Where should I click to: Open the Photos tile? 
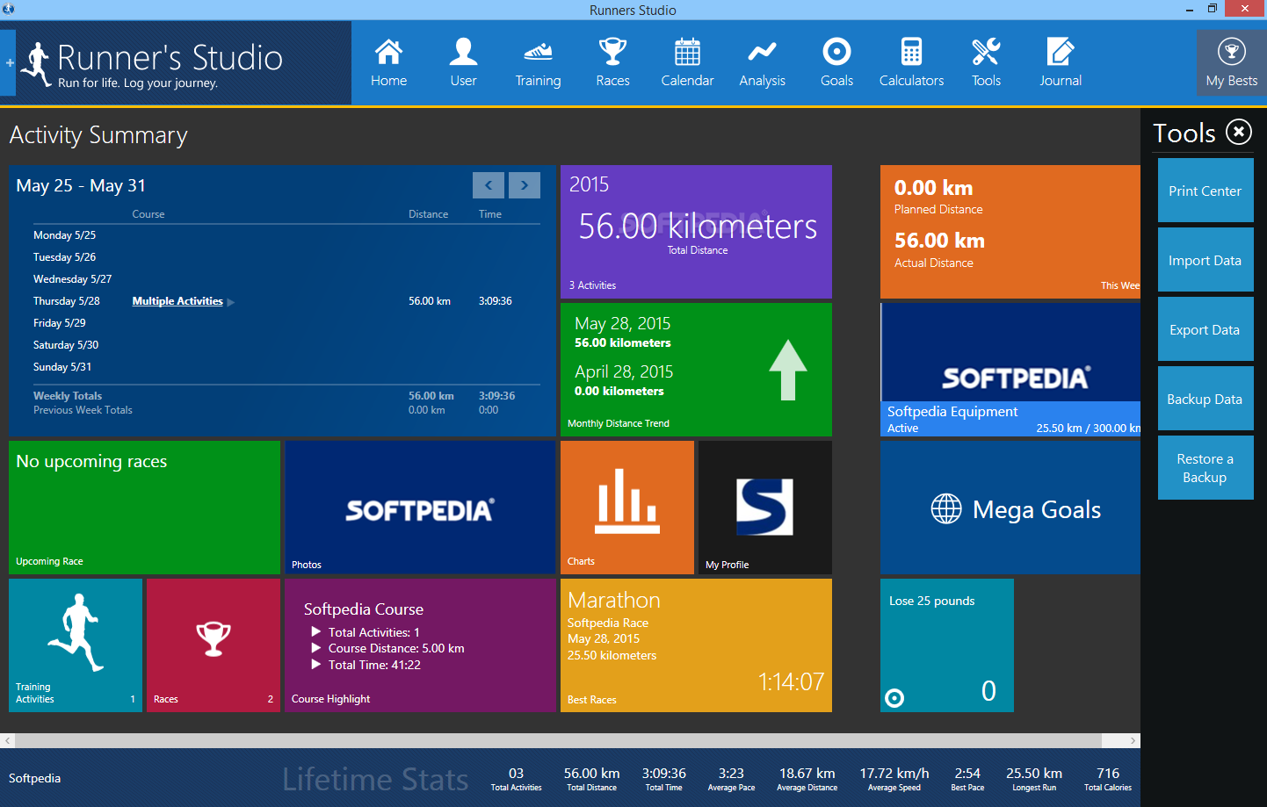(420, 508)
